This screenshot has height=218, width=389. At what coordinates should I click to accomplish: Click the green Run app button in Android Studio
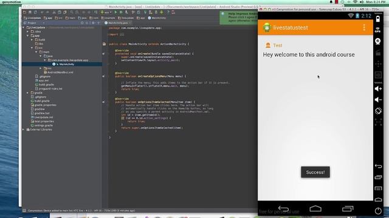(x=115, y=12)
